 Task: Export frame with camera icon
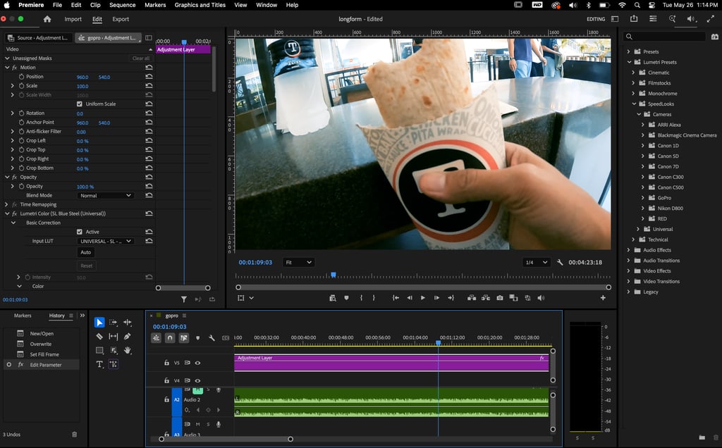click(500, 298)
